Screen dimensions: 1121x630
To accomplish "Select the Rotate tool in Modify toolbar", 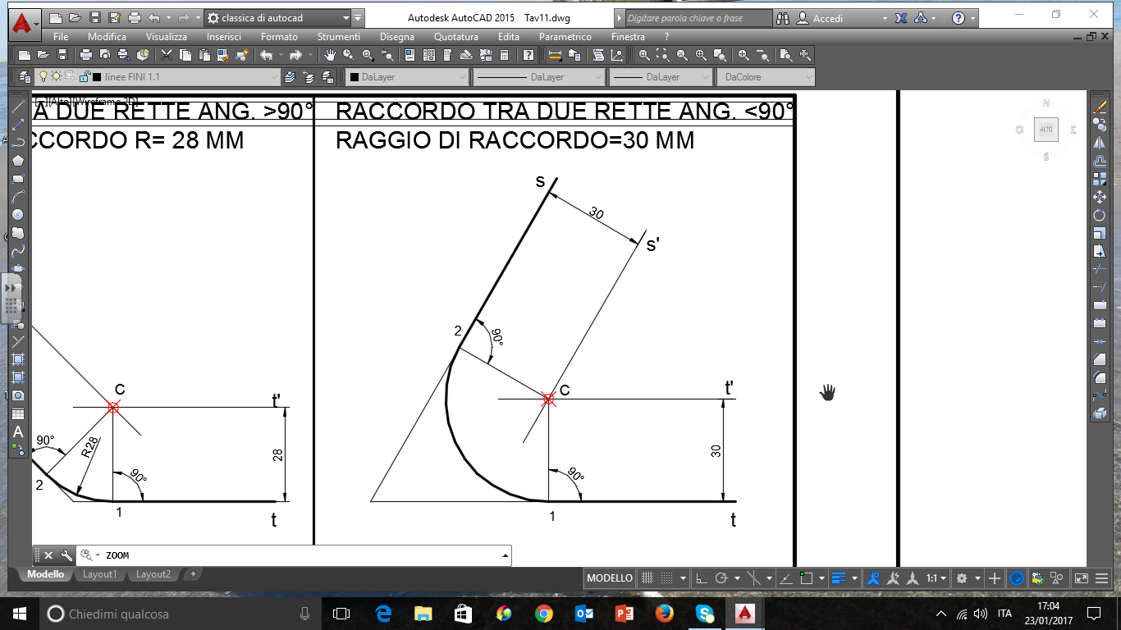I will (1100, 214).
